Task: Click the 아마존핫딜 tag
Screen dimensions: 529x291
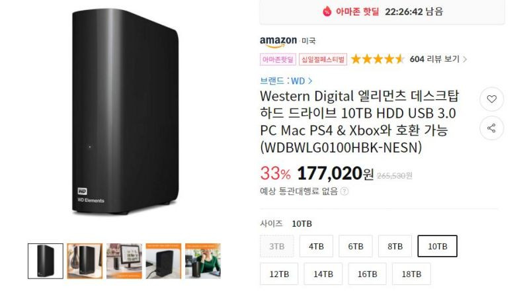Action: tap(278, 60)
